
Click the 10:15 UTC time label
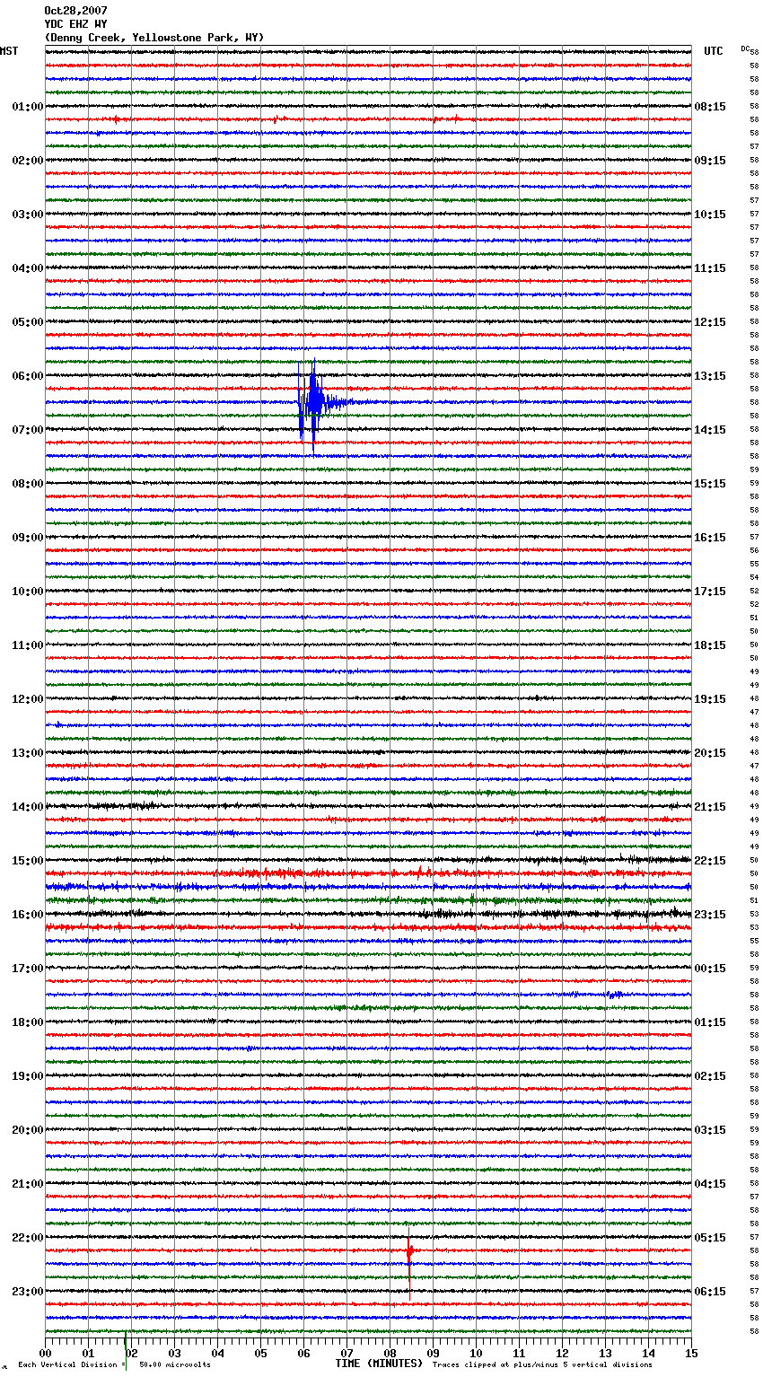click(x=710, y=215)
